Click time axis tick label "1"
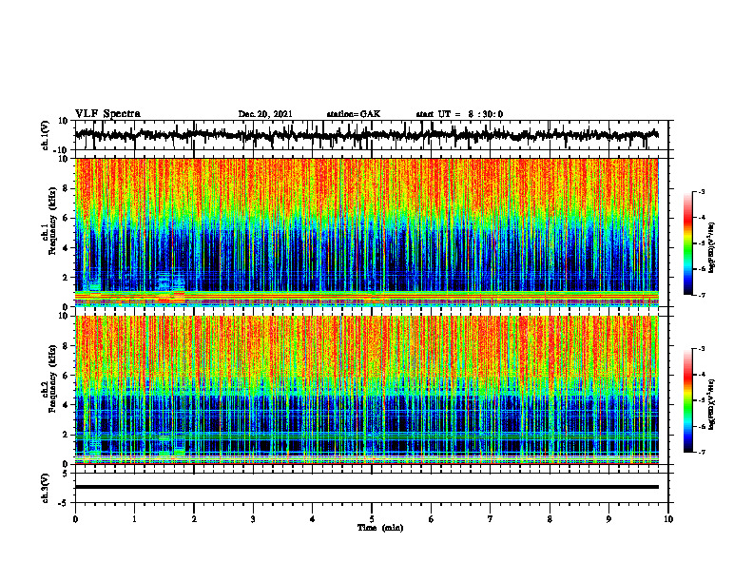 coord(134,519)
